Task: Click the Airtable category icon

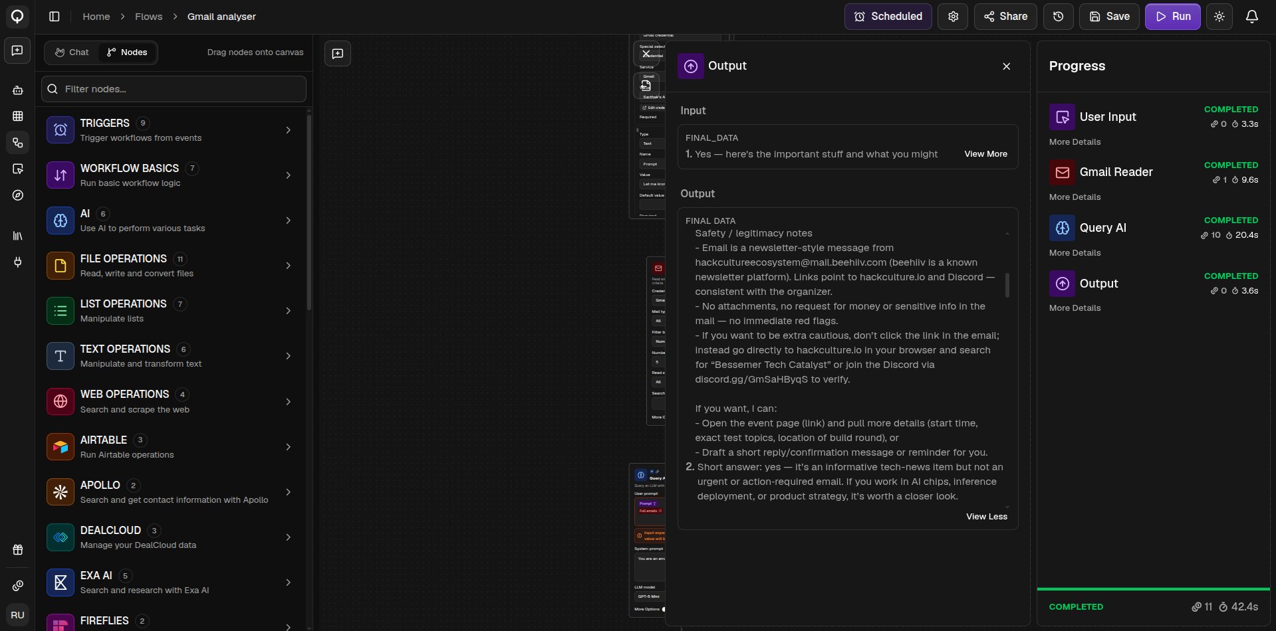Action: point(61,447)
